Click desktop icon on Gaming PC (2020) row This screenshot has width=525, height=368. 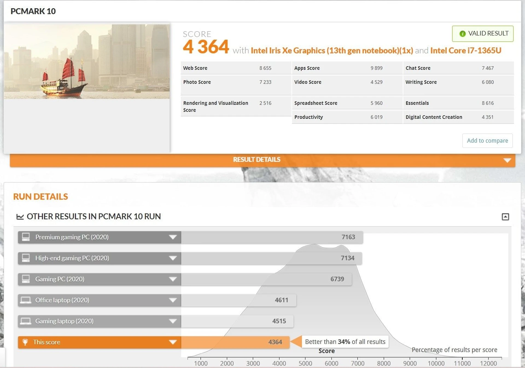[26, 279]
